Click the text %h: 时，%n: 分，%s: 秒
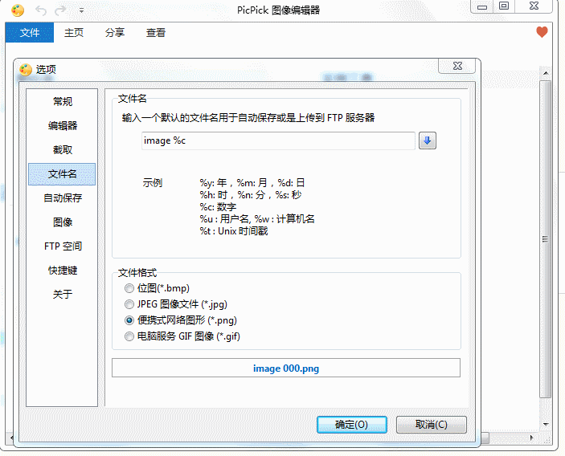This screenshot has height=456, width=565. tap(251, 195)
